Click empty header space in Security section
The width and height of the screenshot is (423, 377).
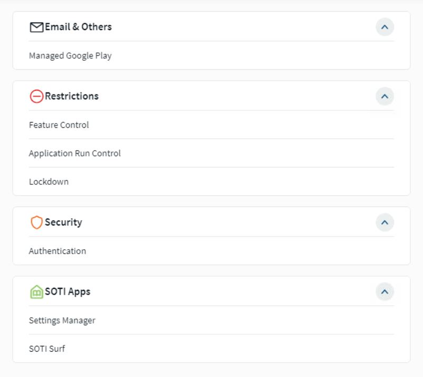pos(227,223)
